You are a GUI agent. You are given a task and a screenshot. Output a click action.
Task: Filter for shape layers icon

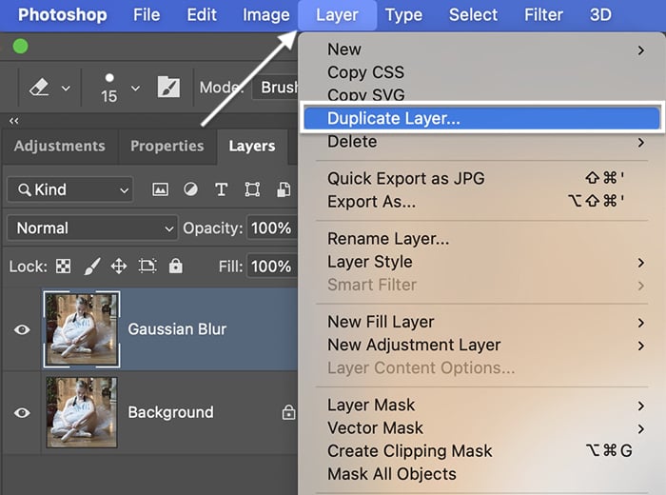pos(252,189)
